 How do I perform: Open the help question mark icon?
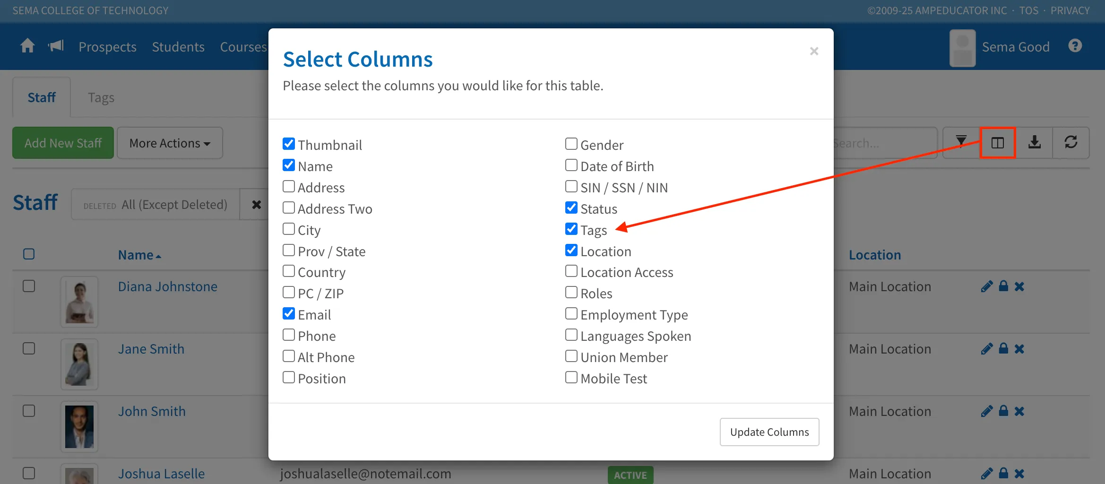tap(1075, 46)
